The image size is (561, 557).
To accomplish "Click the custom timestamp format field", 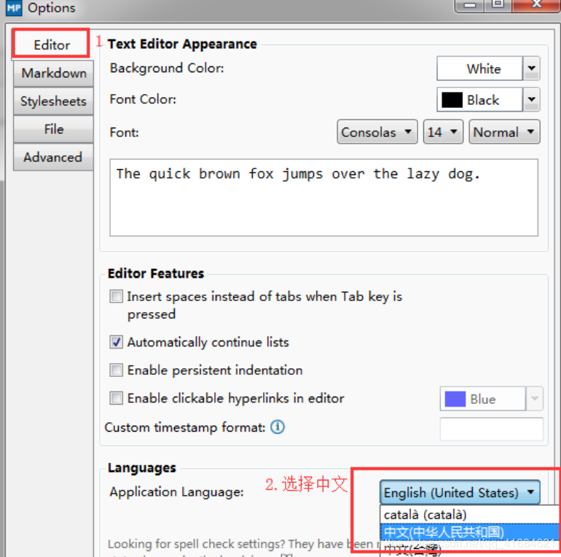I will tap(492, 429).
